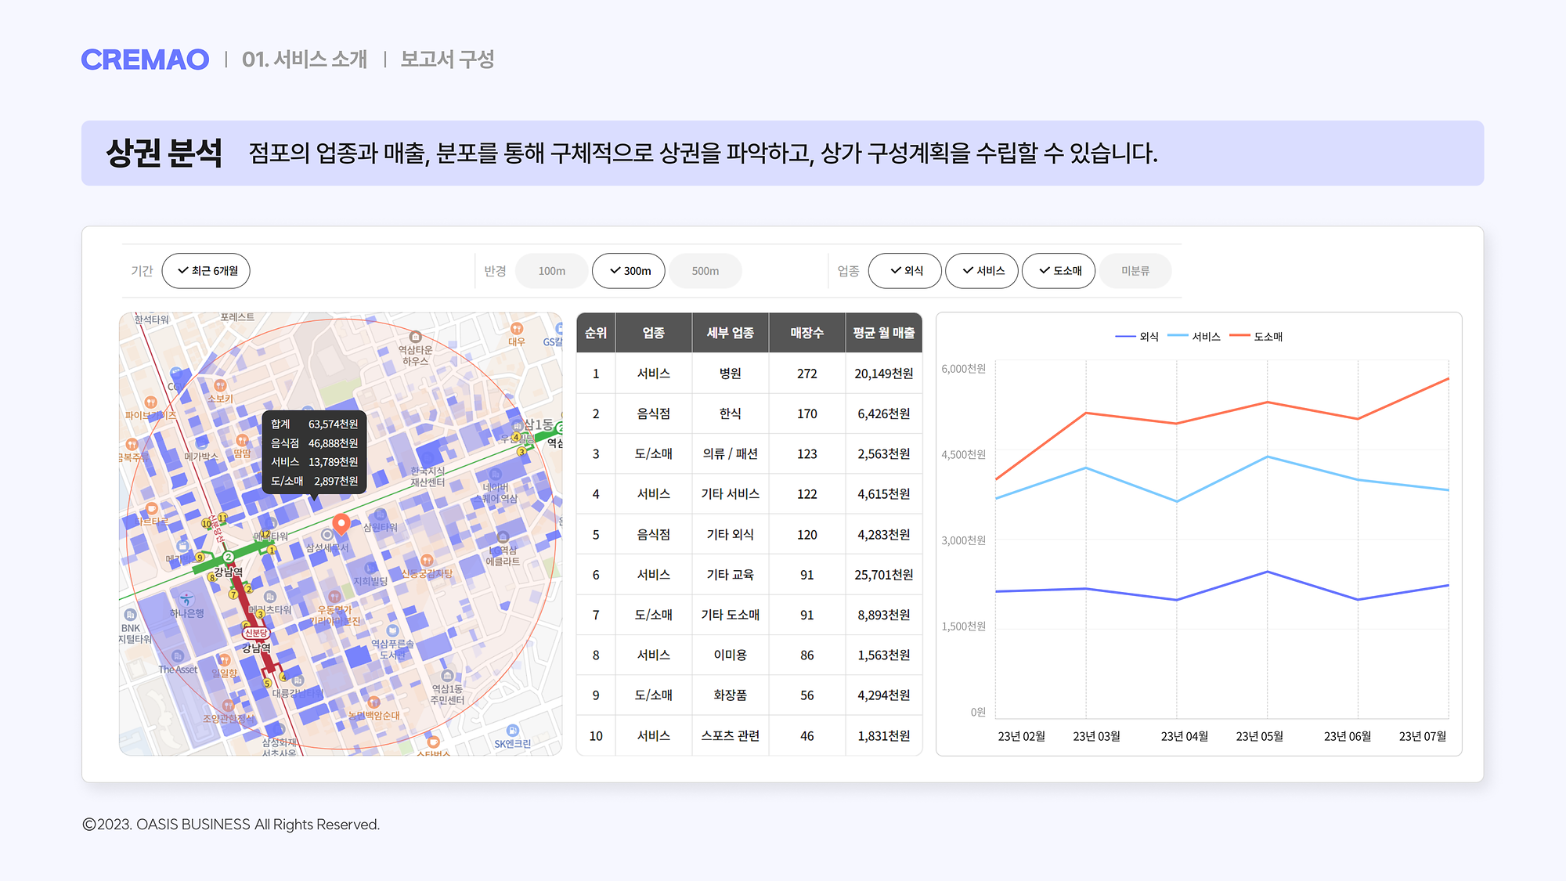
Task: Click the 강남역 line 2 station marker
Action: coord(228,557)
